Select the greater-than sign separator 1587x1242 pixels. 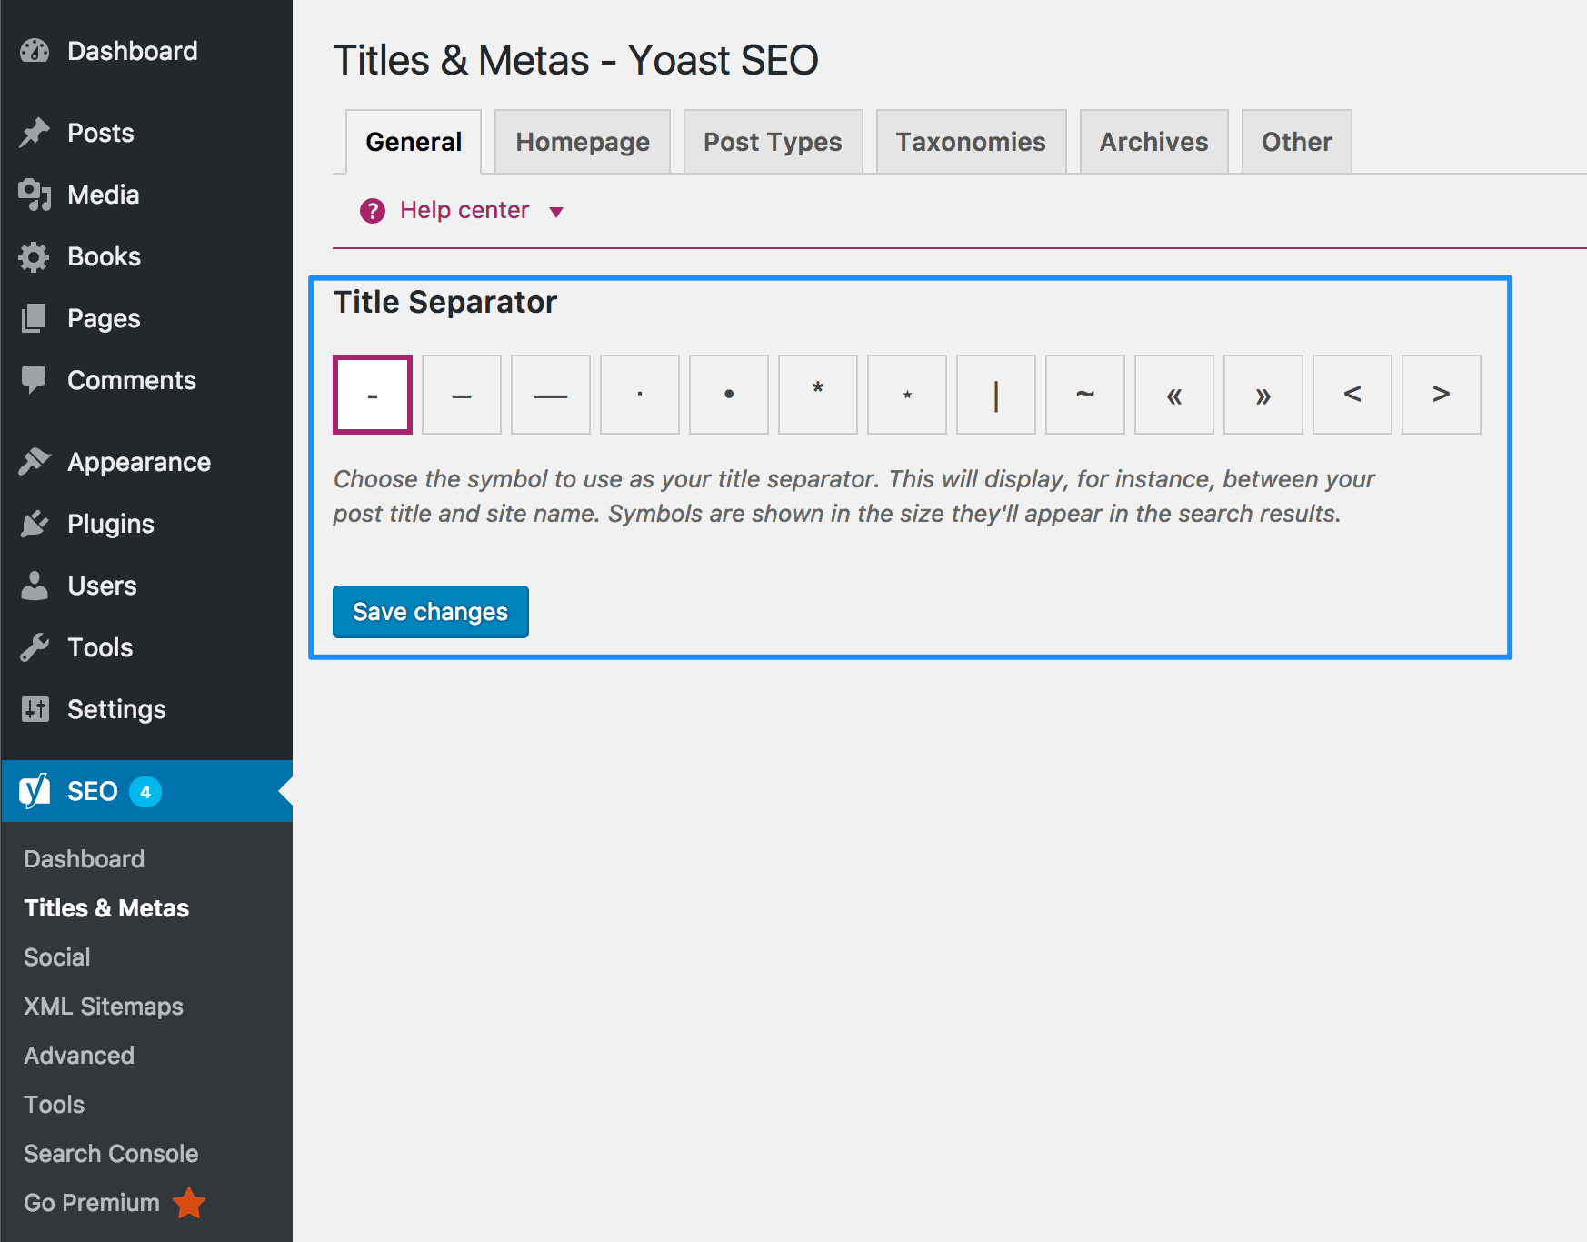[1442, 395]
